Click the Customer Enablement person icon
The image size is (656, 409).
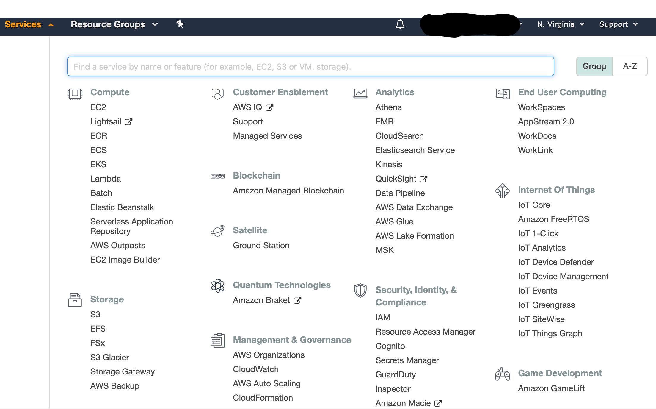217,94
